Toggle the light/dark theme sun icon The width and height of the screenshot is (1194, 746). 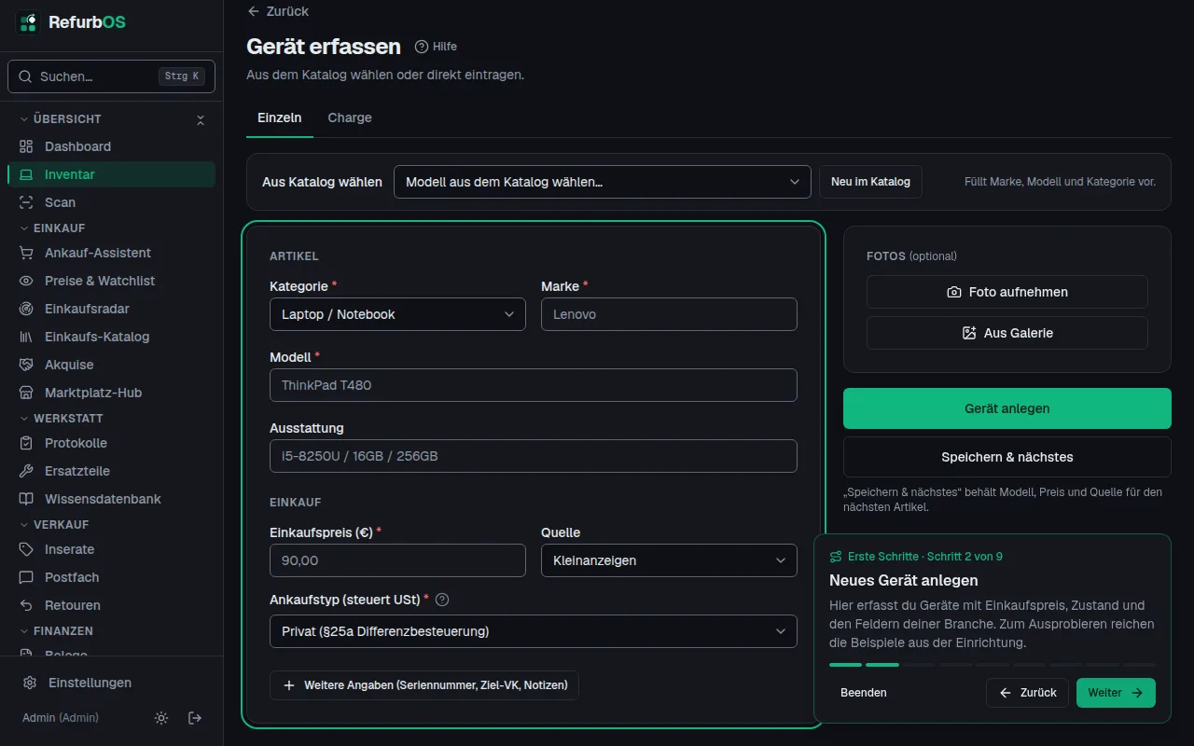pos(161,718)
